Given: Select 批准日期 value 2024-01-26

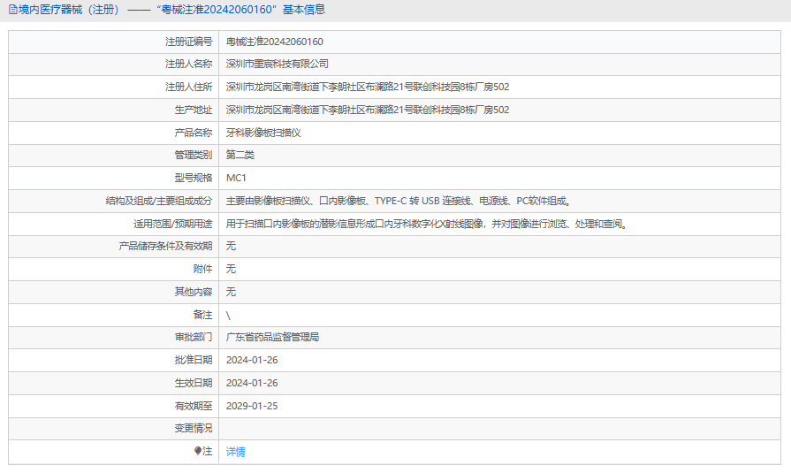Looking at the screenshot, I should coord(252,360).
